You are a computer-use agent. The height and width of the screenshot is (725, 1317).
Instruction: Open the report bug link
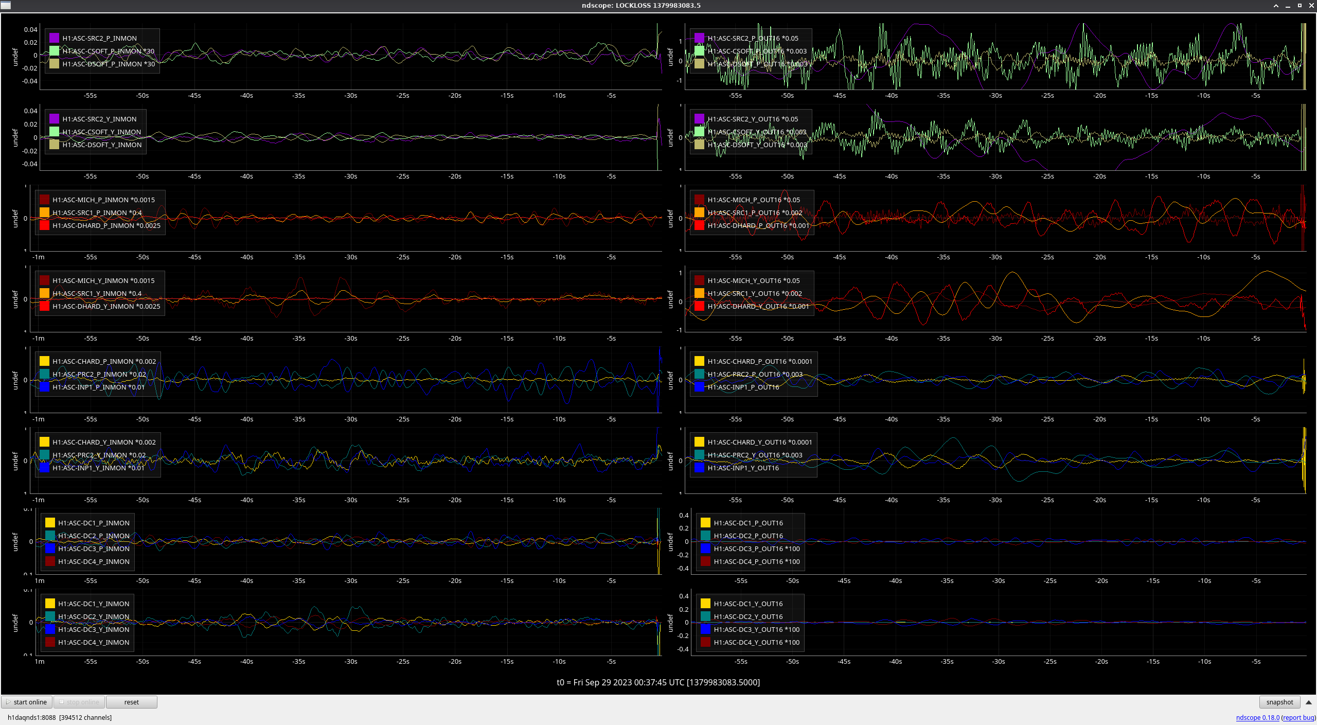(1298, 717)
